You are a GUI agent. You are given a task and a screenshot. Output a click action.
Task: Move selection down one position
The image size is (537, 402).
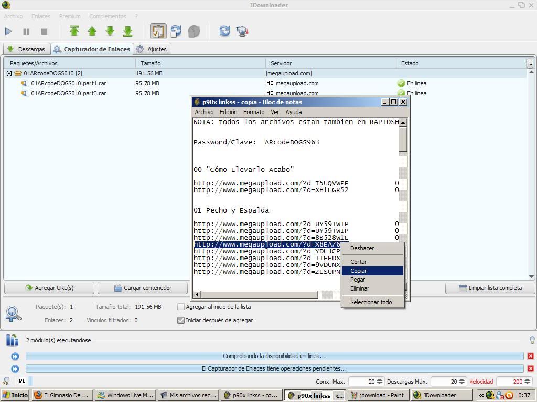coord(110,31)
